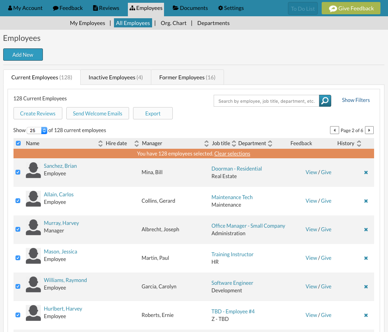Open the Documents menu
The width and height of the screenshot is (388, 332).
[190, 8]
